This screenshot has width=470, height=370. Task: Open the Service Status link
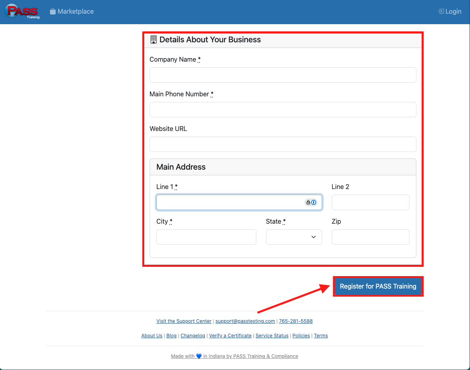point(272,335)
